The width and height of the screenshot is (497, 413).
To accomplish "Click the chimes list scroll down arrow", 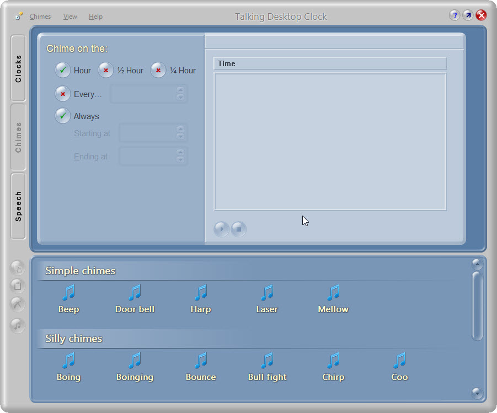I will (x=477, y=393).
